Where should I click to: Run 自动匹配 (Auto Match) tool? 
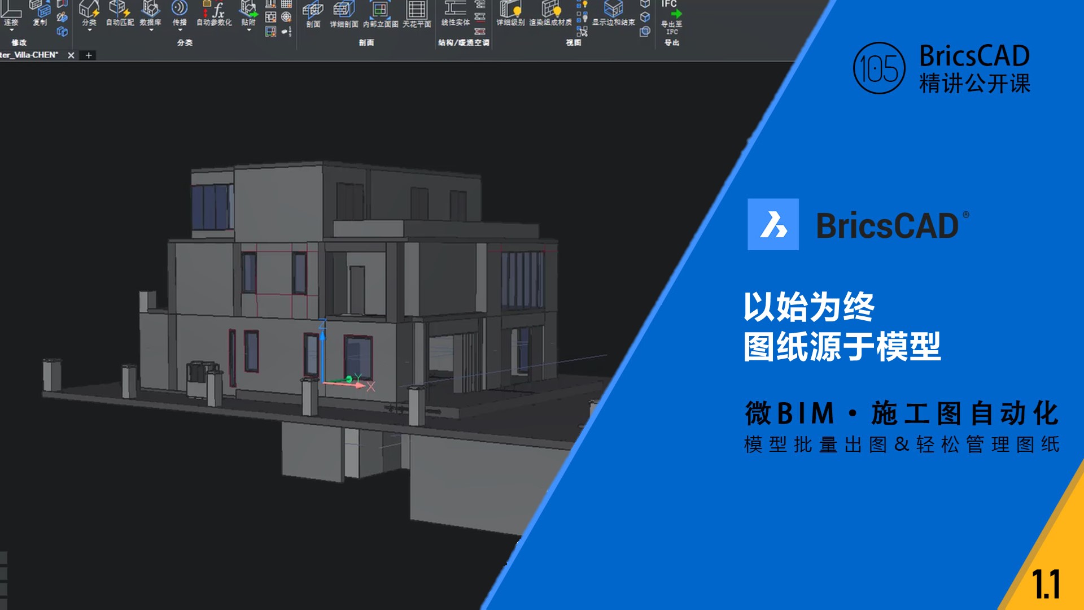click(x=119, y=9)
